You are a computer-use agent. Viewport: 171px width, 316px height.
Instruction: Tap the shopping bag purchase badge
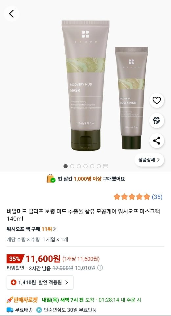click(51, 178)
